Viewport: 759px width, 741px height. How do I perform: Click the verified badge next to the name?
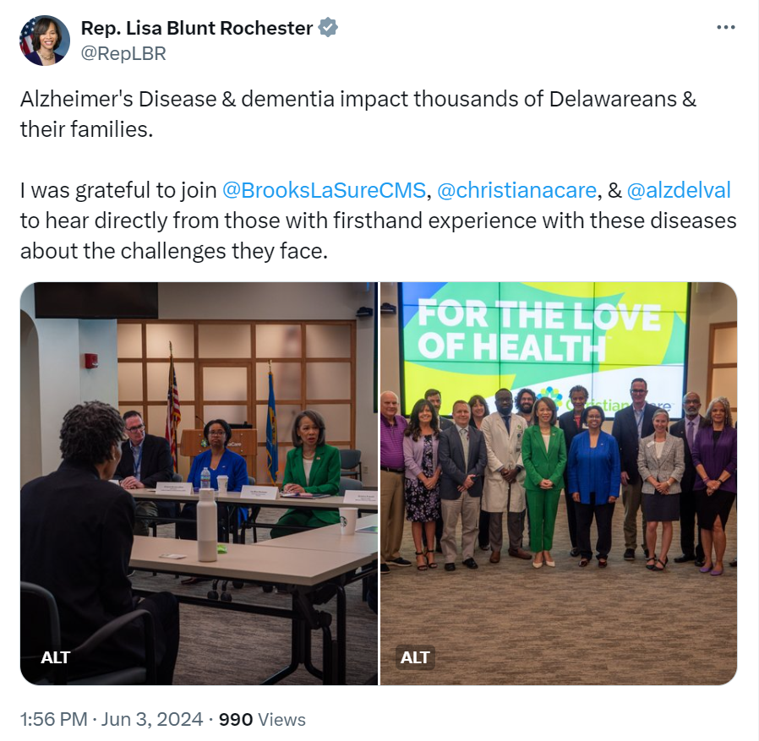point(328,28)
